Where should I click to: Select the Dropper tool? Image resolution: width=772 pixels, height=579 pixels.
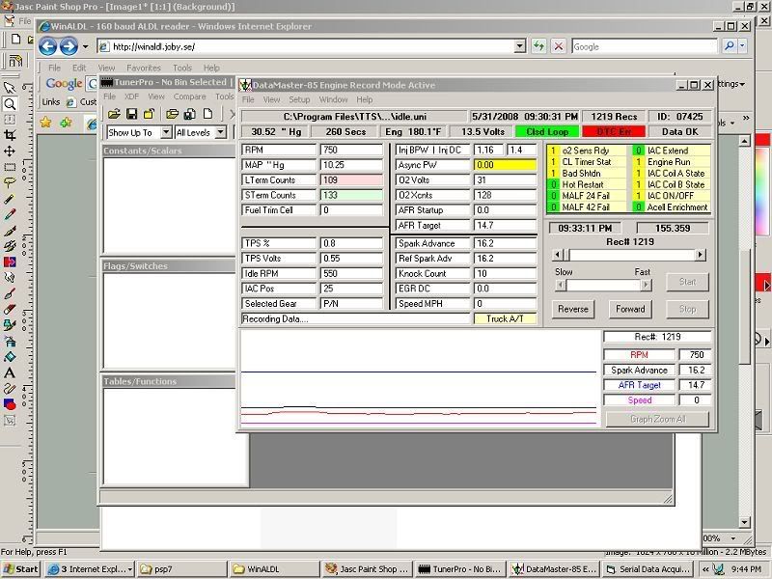[x=10, y=214]
